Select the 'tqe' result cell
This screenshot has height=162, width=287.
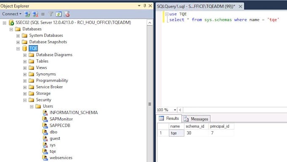tap(176, 133)
